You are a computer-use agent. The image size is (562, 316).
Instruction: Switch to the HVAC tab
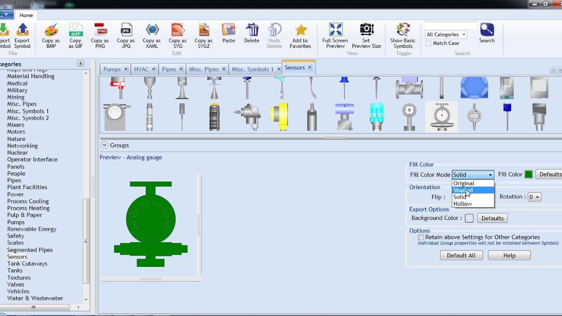[x=141, y=69]
